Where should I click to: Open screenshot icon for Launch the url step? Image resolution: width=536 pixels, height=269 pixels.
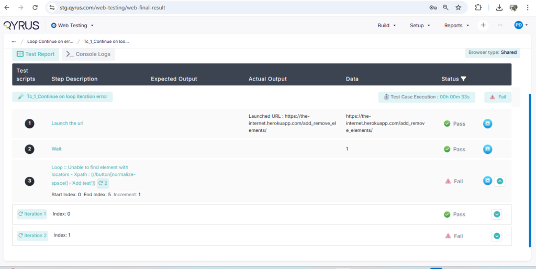click(487, 124)
